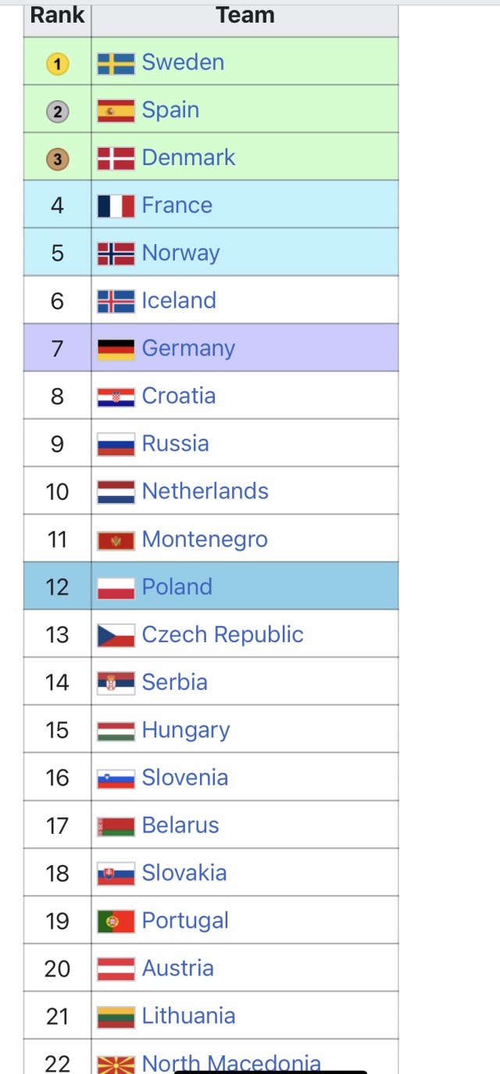The width and height of the screenshot is (500, 1074).
Task: Click the Sweden flag icon
Action: [116, 63]
